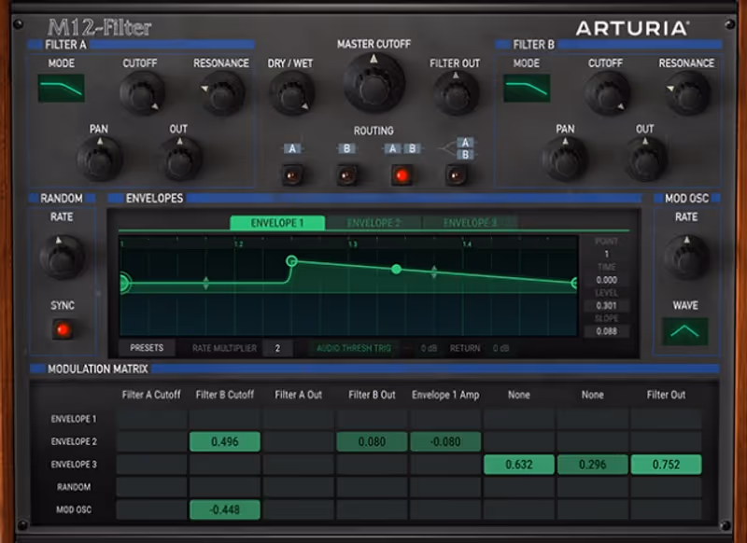Image resolution: width=747 pixels, height=543 pixels.
Task: Select the A-to-B serial routing icon
Action: (x=400, y=146)
